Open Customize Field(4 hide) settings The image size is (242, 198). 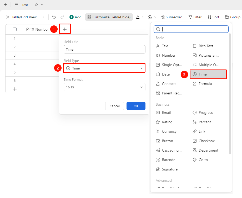click(x=109, y=17)
